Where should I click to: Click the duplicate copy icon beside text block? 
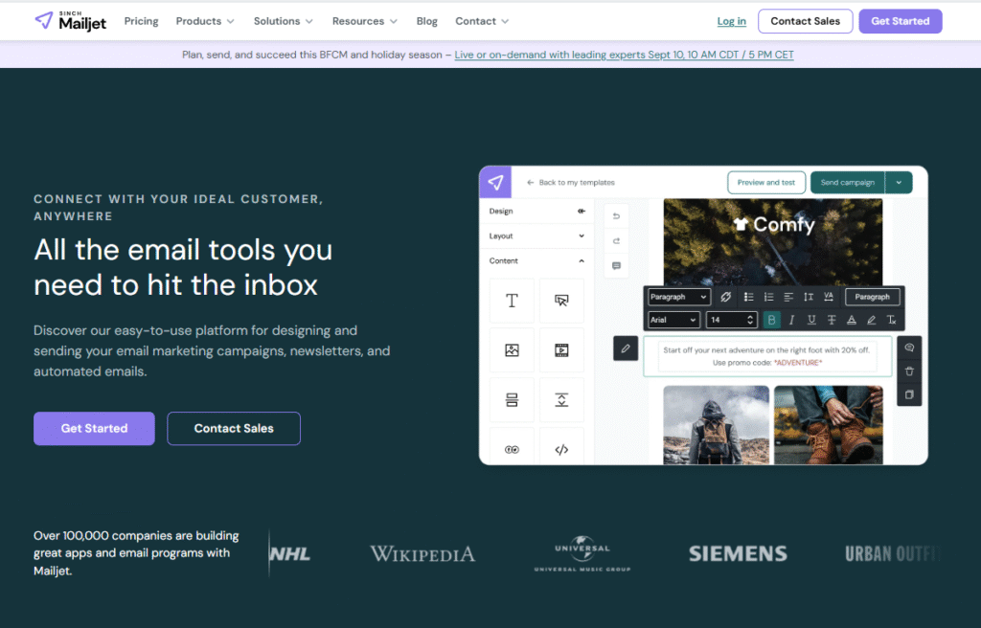909,394
